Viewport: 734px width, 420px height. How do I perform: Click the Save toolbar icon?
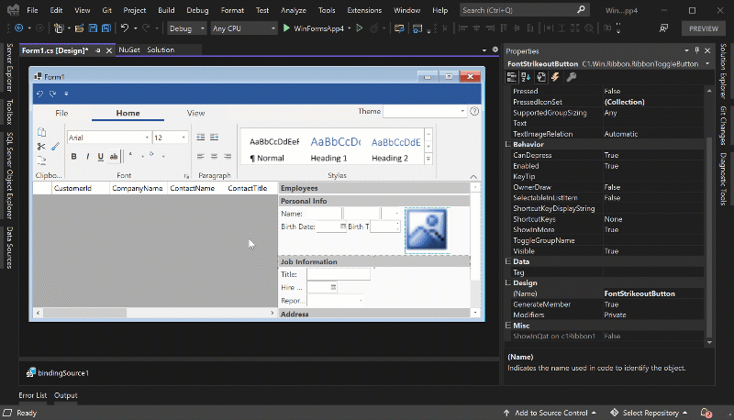tap(93, 28)
